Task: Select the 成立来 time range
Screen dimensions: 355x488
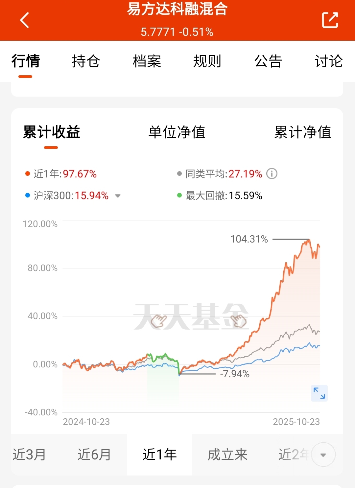Action: click(x=227, y=455)
